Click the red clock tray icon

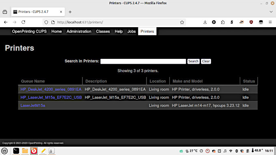point(208,151)
